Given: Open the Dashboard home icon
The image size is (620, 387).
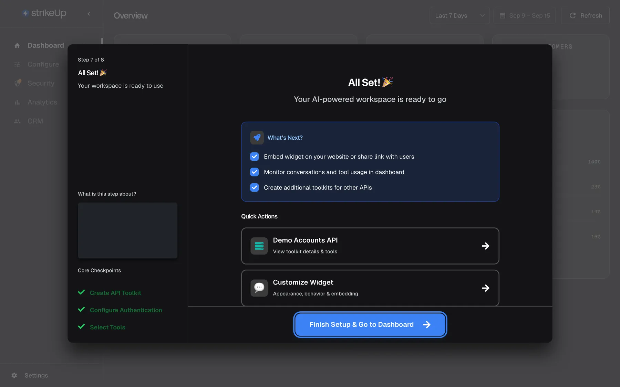Looking at the screenshot, I should click(x=17, y=45).
